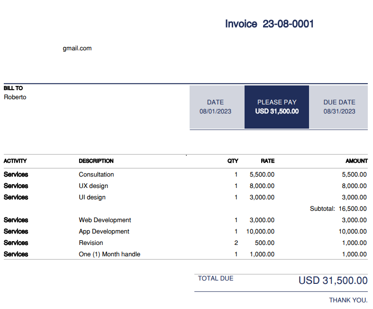Select the Web Development amount 3,000.00
Image resolution: width=373 pixels, height=309 pixels.
[x=354, y=220]
